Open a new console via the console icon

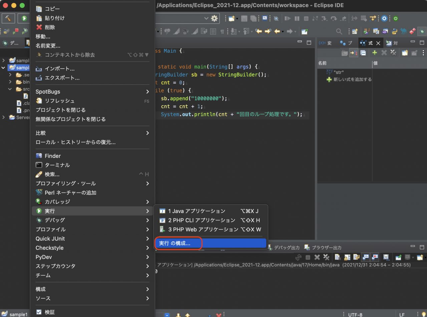pos(419,257)
